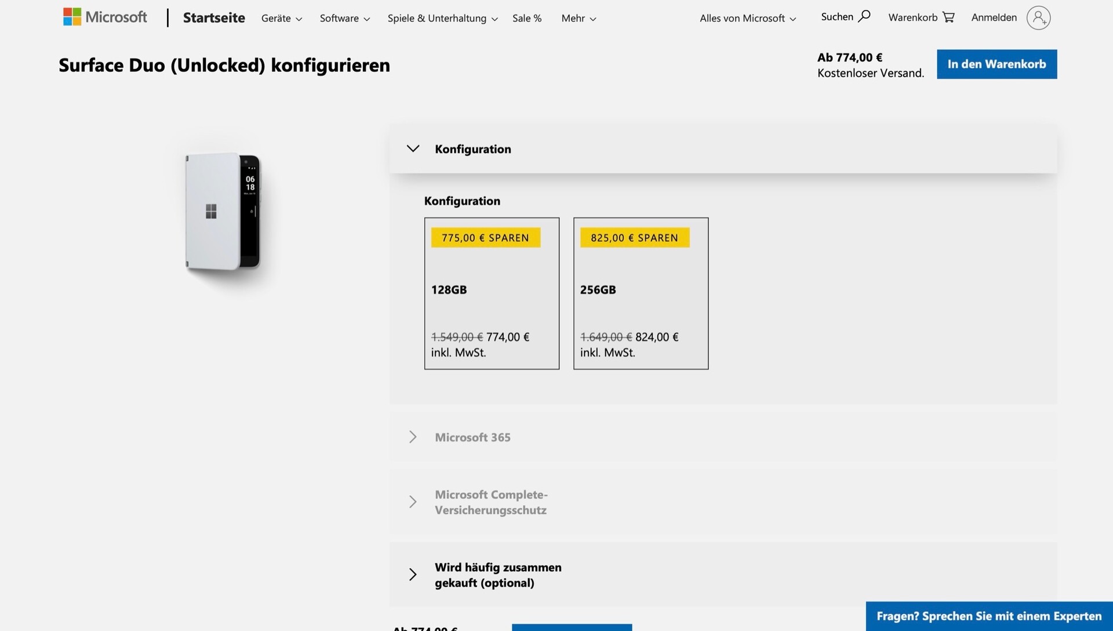Open the Geräte dropdown menu
Viewport: 1113px width, 631px height.
coord(281,19)
